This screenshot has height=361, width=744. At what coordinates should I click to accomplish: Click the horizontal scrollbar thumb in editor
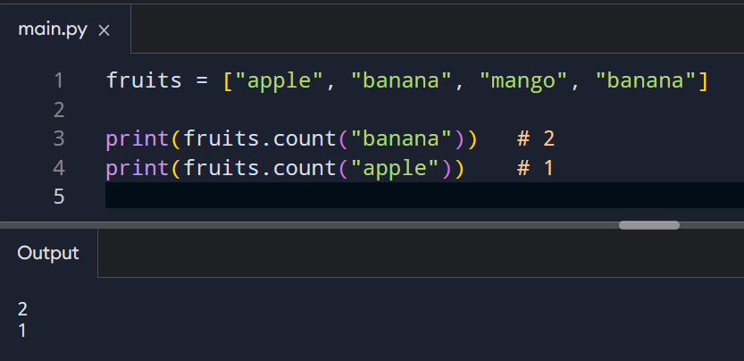tap(649, 225)
